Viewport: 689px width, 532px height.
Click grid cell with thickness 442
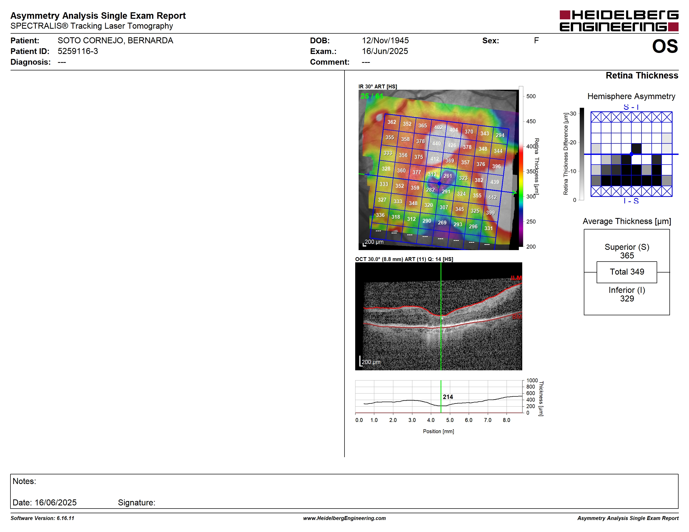point(492,197)
